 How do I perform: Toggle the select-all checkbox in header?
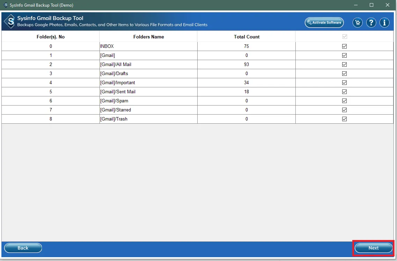345,36
